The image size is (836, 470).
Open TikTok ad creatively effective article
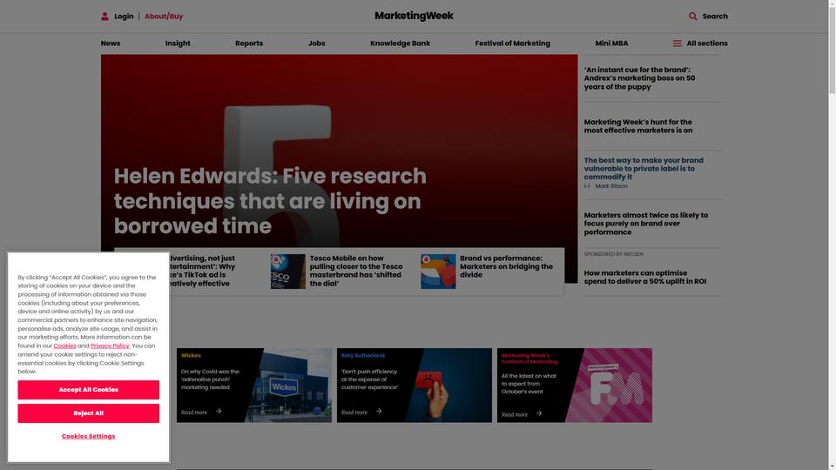(x=201, y=271)
